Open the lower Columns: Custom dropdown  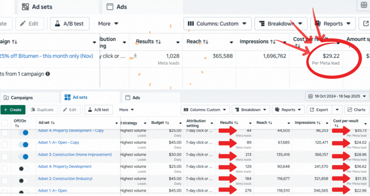tap(205, 110)
